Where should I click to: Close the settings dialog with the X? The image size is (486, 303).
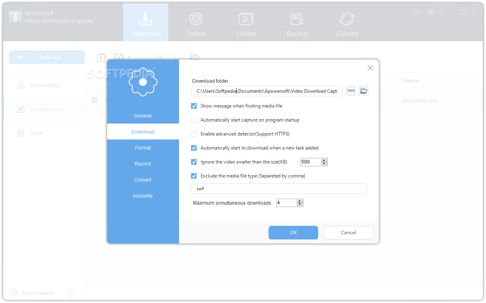click(370, 68)
